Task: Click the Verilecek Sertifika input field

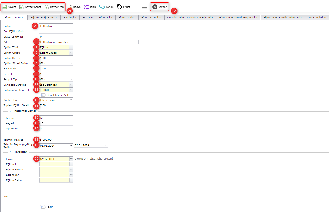Action: [54, 85]
